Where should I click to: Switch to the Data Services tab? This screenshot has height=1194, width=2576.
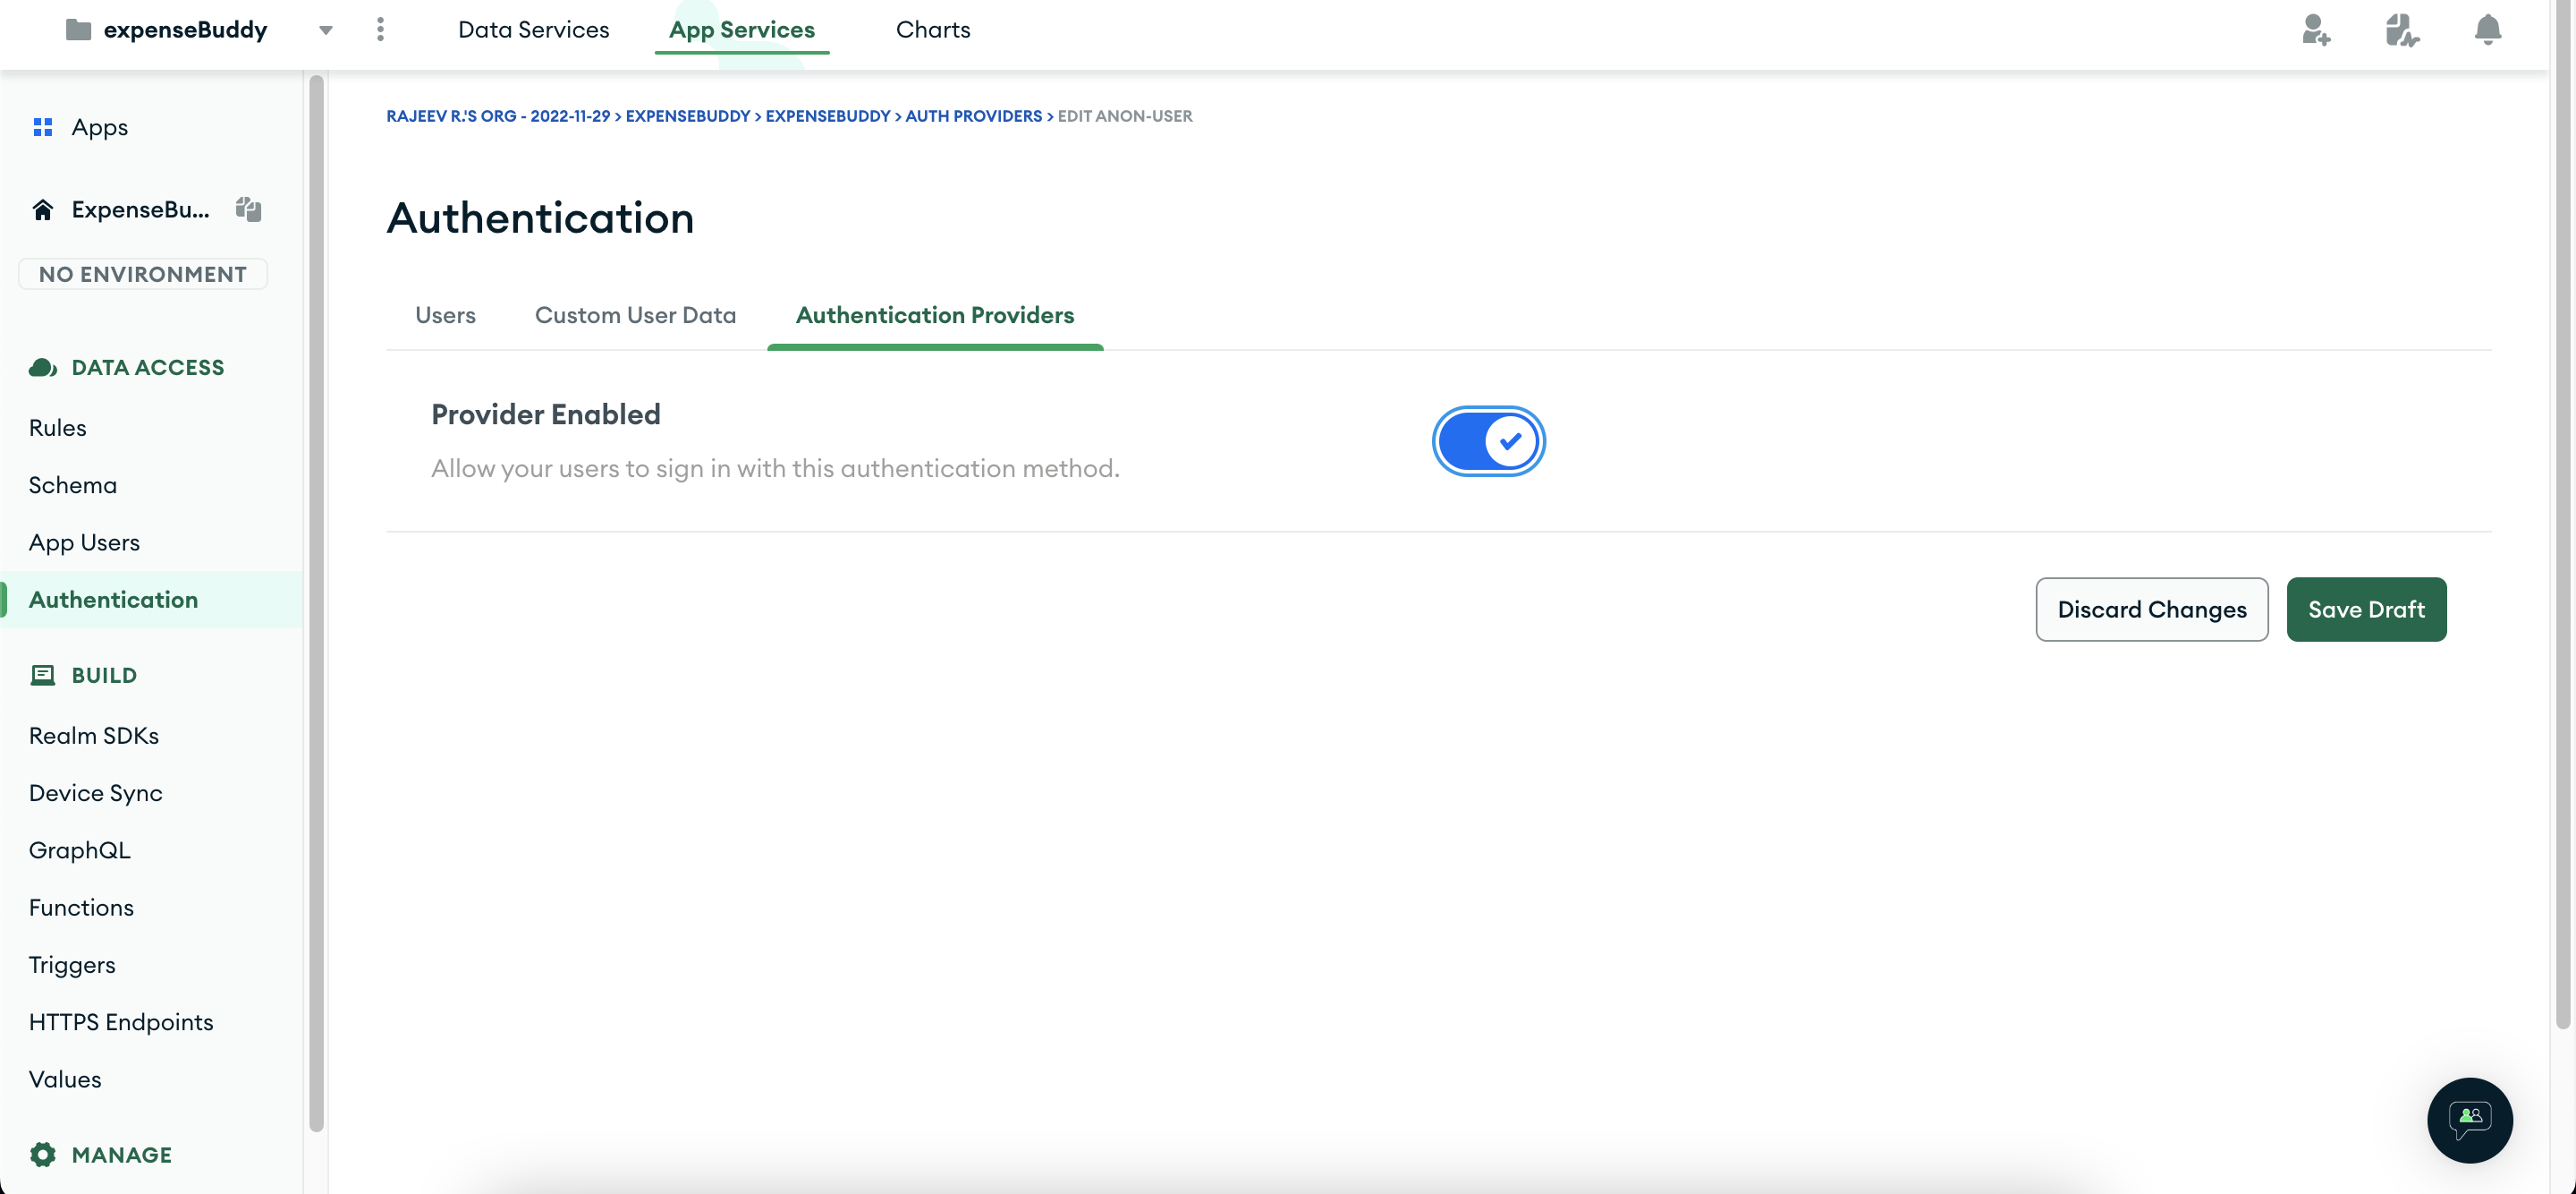tap(533, 30)
